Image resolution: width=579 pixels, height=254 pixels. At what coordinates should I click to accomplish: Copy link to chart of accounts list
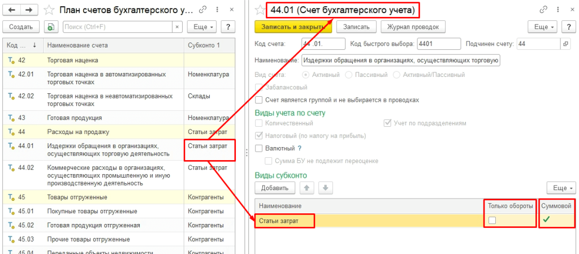point(203,10)
